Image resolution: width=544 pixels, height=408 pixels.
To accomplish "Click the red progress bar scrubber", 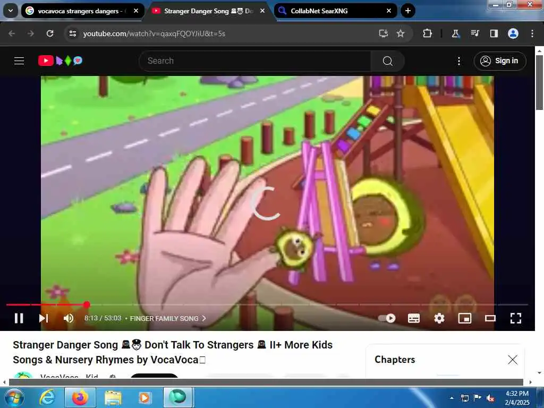I will 87,304.
